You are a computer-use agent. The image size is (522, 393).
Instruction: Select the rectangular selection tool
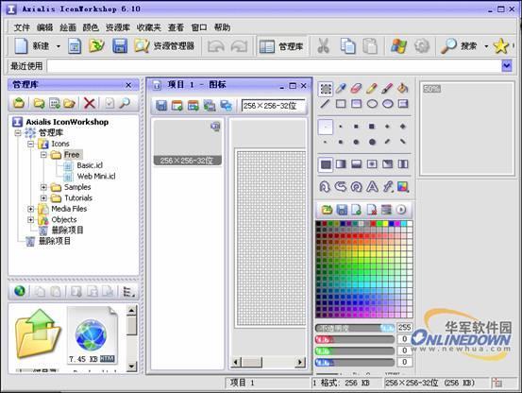[326, 88]
